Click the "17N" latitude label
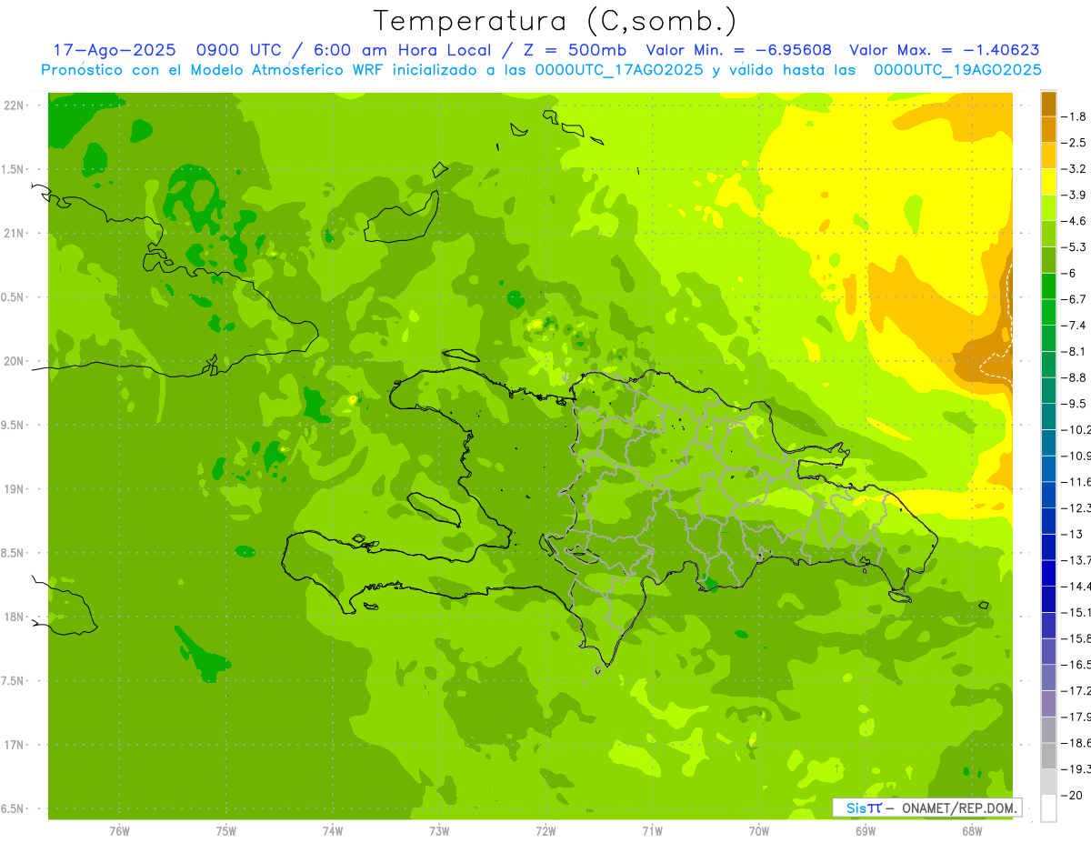 pos(15,745)
